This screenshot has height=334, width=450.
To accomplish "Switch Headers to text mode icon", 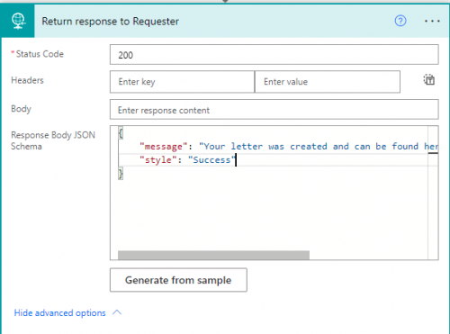I will [x=429, y=80].
